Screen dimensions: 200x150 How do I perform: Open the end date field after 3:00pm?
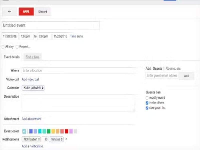60,36
